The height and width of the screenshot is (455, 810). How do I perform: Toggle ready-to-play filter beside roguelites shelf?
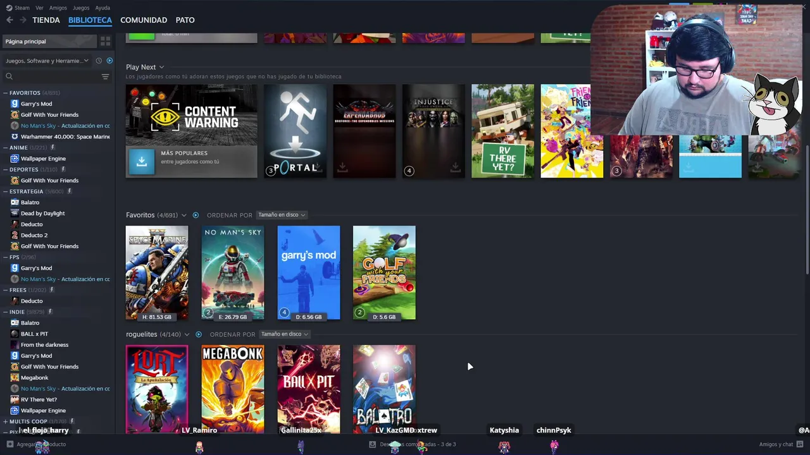click(x=199, y=334)
